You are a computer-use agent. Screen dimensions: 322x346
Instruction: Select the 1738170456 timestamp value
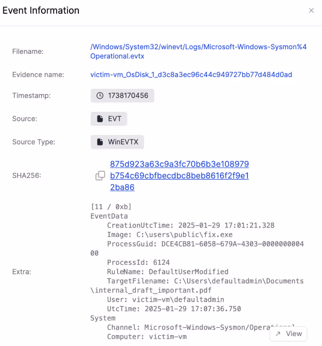(x=128, y=95)
